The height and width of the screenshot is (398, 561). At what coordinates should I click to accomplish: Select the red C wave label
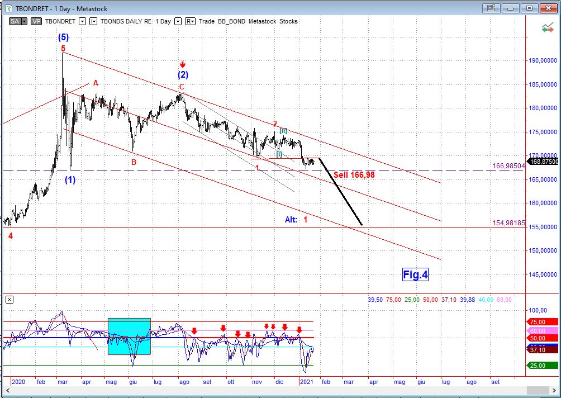tap(182, 87)
